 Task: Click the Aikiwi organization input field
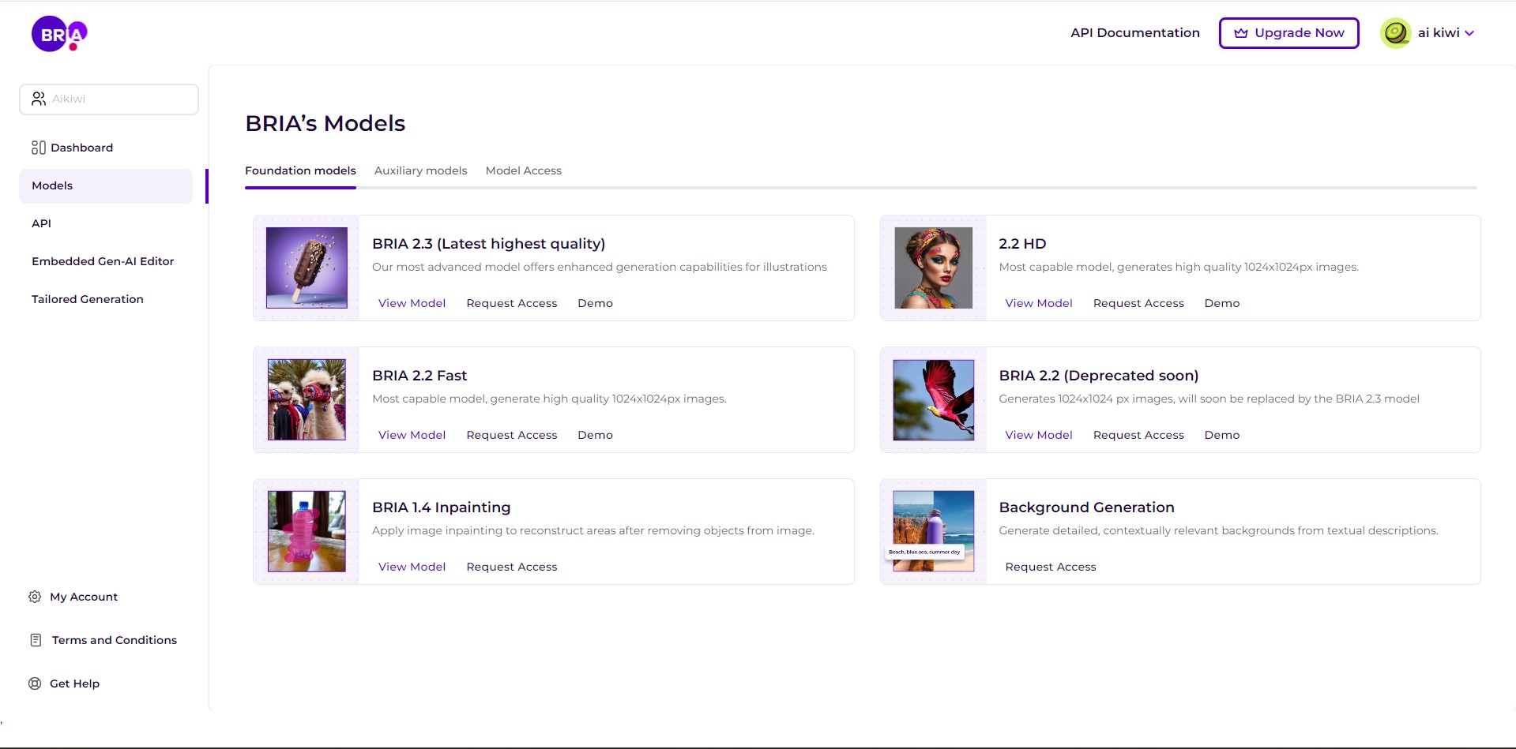coord(109,99)
